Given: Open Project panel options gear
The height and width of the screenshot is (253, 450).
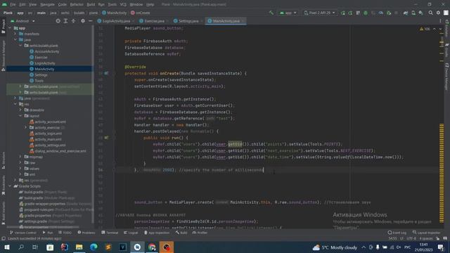Looking at the screenshot, I should click(83, 21).
